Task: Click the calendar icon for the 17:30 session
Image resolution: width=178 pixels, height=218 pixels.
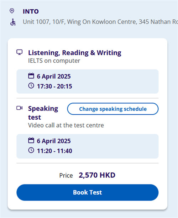Action: (31, 76)
